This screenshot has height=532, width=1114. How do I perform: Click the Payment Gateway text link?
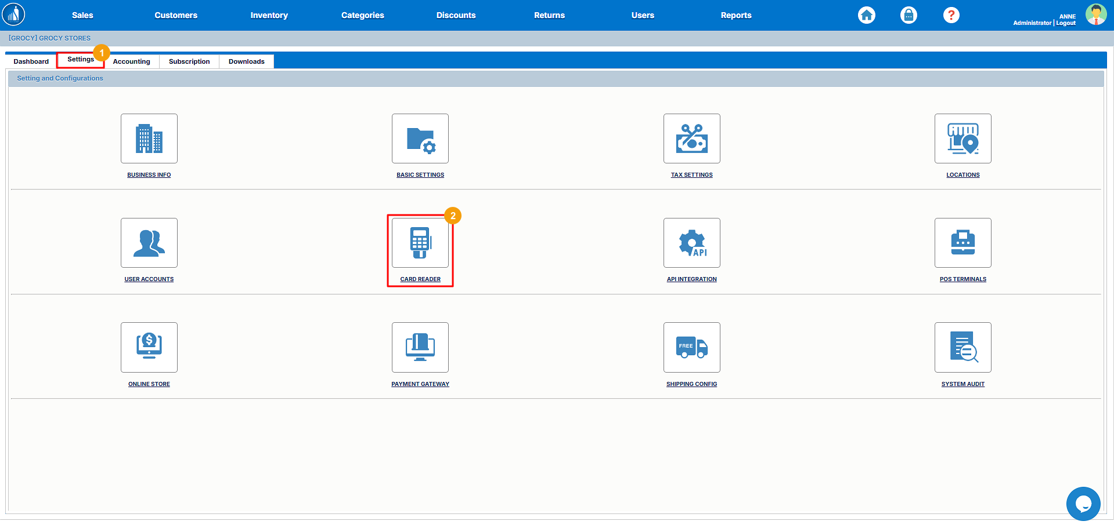(420, 384)
